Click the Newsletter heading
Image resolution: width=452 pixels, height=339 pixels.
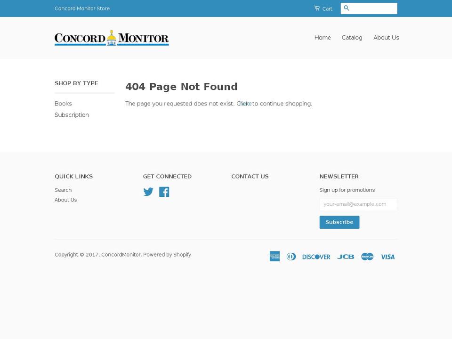click(x=339, y=177)
